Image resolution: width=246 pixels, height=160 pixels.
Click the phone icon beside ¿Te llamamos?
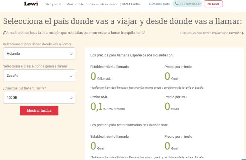click(x=177, y=4)
